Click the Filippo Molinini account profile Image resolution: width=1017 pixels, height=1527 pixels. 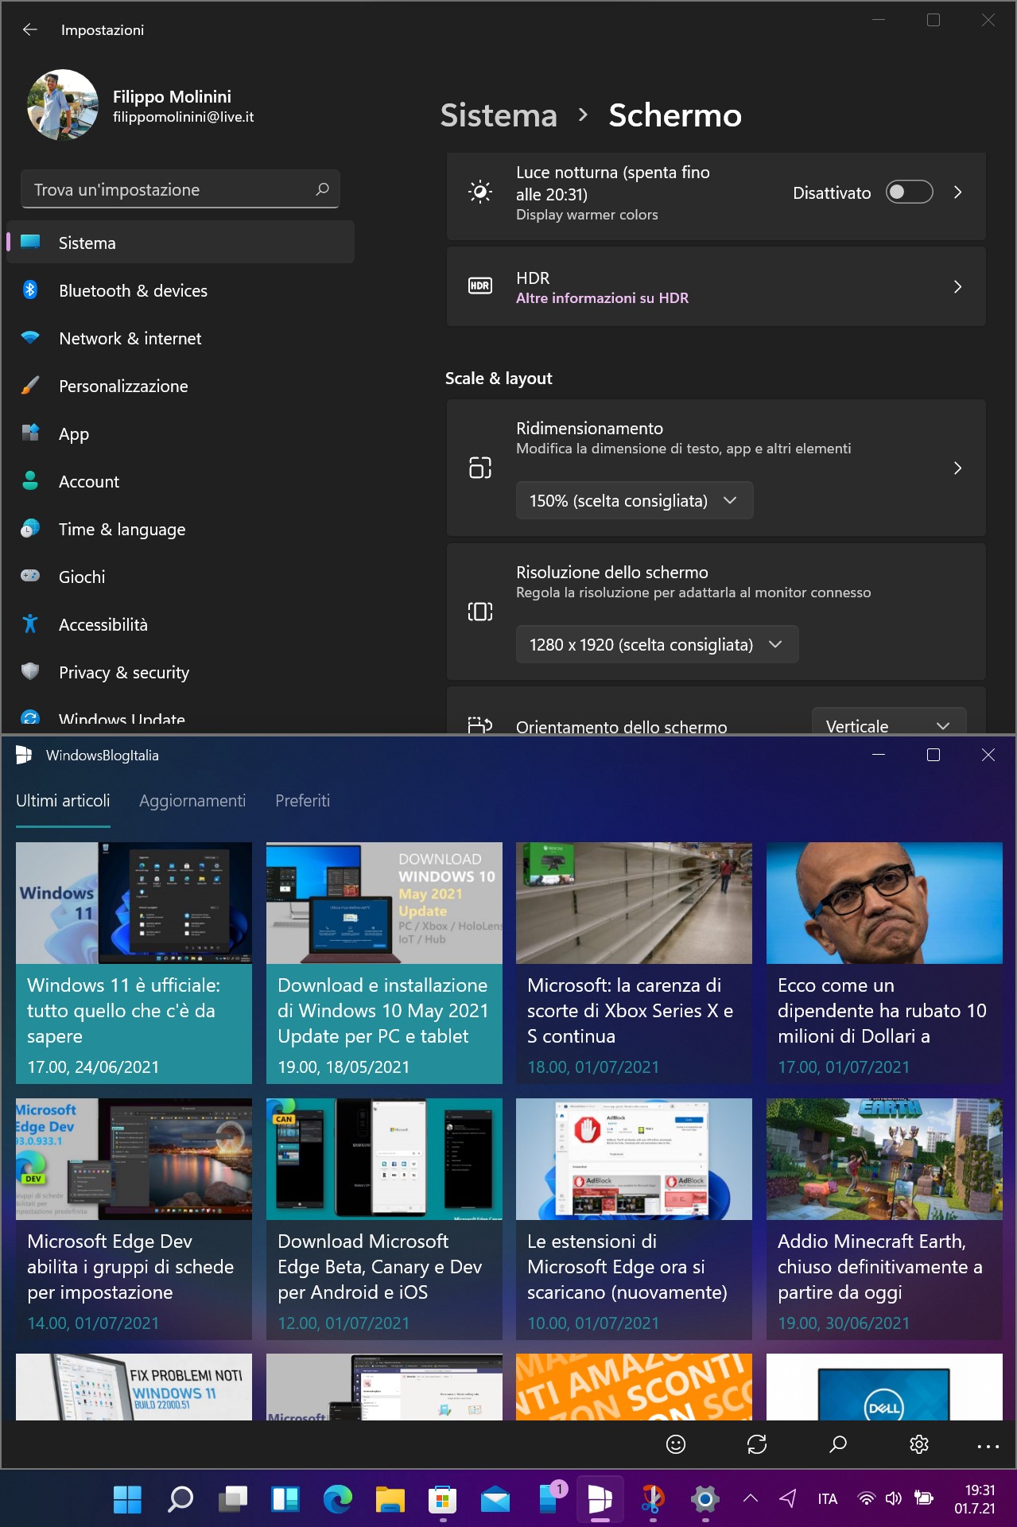point(141,105)
